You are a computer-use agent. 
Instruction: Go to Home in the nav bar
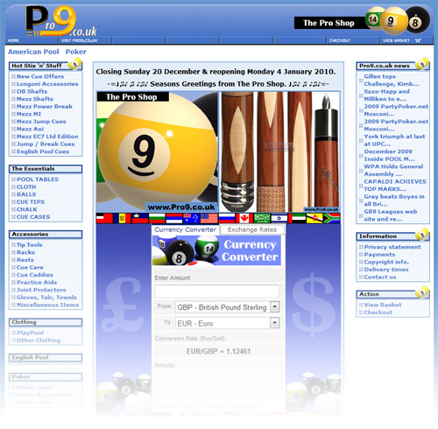(x=13, y=40)
